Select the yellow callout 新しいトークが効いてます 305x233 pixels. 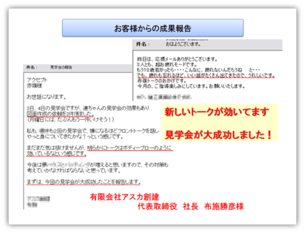(217, 112)
